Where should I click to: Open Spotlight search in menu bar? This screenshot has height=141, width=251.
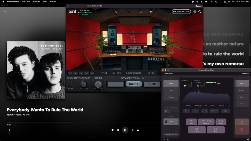[x=221, y=1]
